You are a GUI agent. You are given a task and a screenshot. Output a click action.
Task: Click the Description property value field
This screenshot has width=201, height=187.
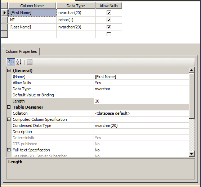(x=141, y=132)
